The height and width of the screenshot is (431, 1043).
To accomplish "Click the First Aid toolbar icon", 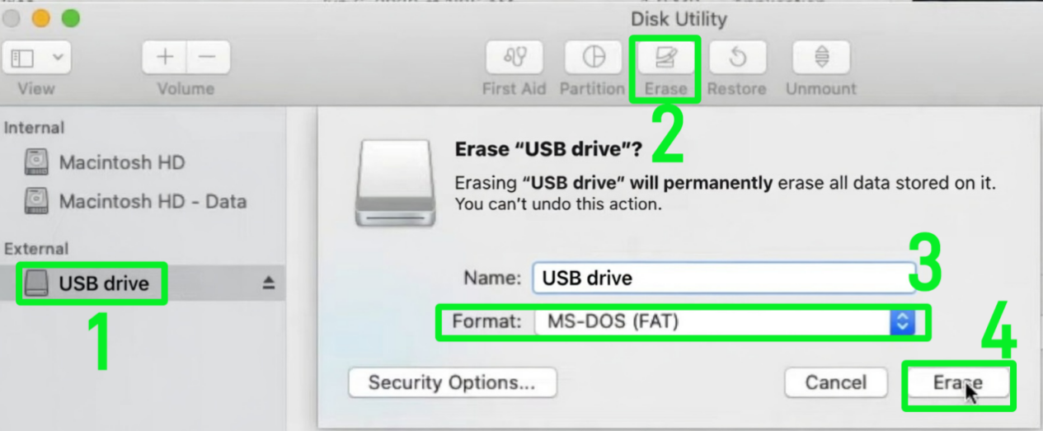I will point(514,58).
